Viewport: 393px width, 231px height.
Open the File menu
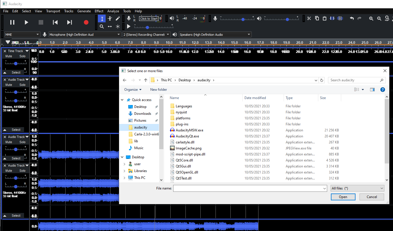point(6,11)
